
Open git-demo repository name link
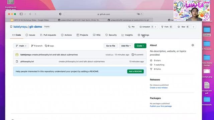(36, 27)
